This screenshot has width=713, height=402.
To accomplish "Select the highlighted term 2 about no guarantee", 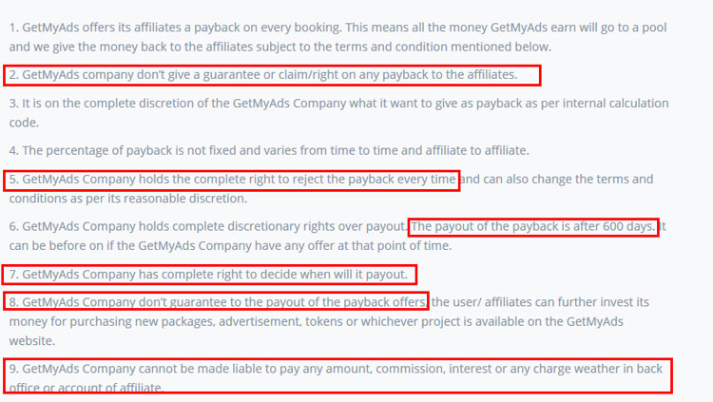I will click(272, 75).
